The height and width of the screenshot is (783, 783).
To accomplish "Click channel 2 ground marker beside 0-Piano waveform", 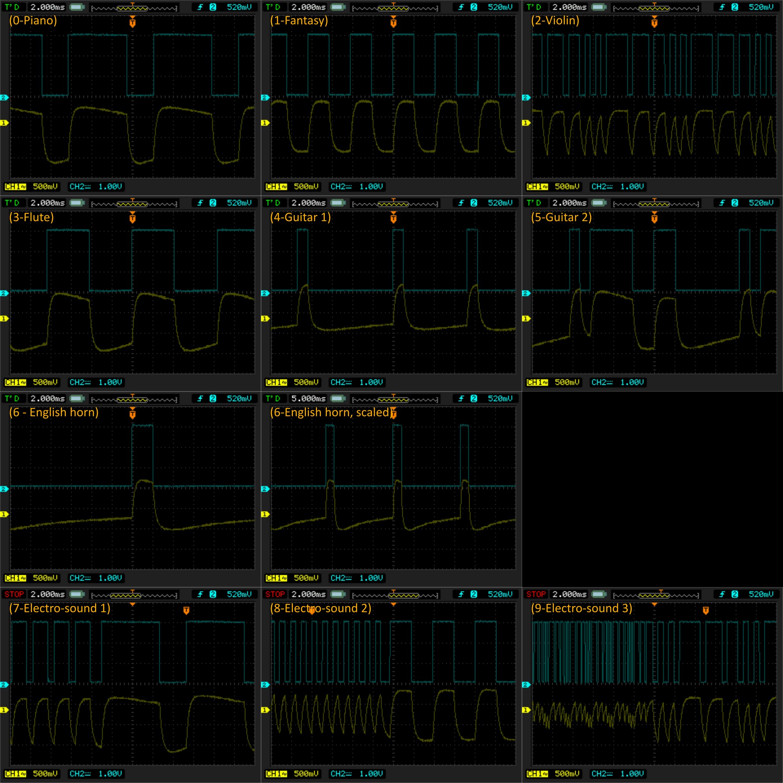I will 4,97.
